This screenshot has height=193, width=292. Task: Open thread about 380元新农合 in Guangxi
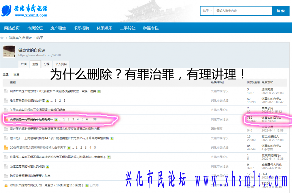pyautogui.click(x=53, y=91)
